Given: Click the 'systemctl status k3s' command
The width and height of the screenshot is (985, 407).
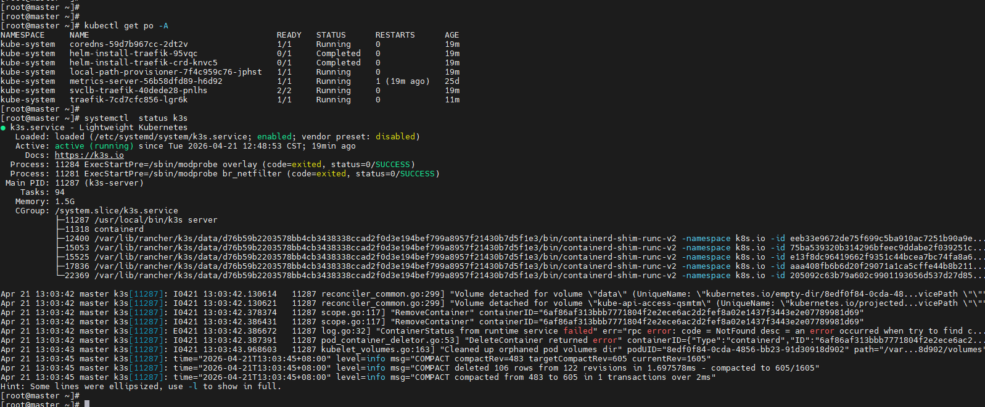Looking at the screenshot, I should point(136,118).
